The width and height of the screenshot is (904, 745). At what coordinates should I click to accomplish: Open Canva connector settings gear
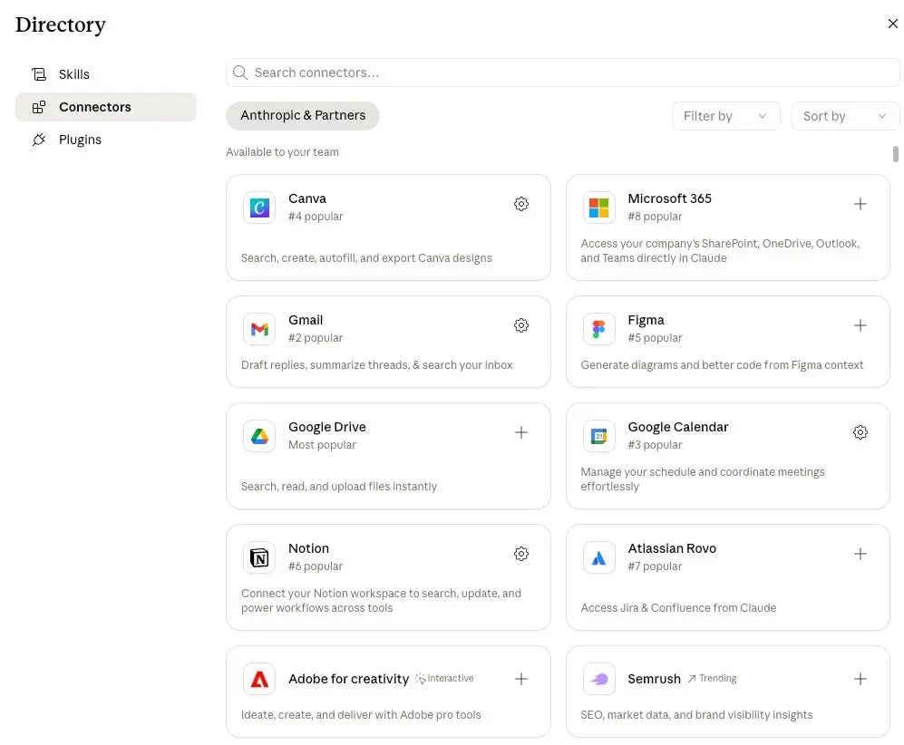[x=520, y=204]
